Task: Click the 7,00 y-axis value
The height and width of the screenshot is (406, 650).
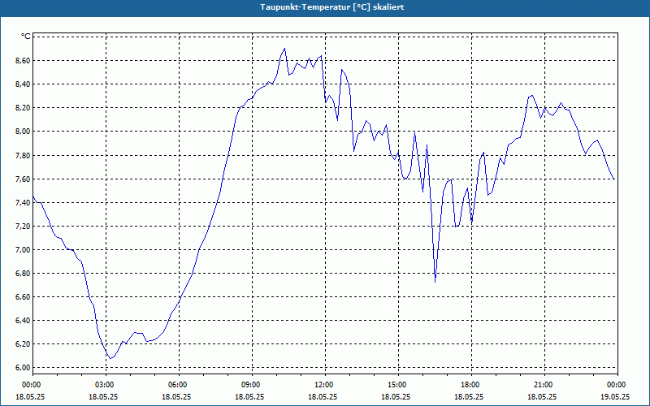Action: click(x=24, y=250)
